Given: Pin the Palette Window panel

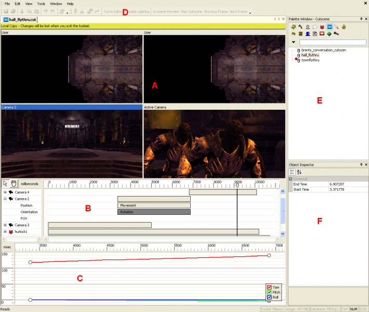Looking at the screenshot, I should pos(360,19).
